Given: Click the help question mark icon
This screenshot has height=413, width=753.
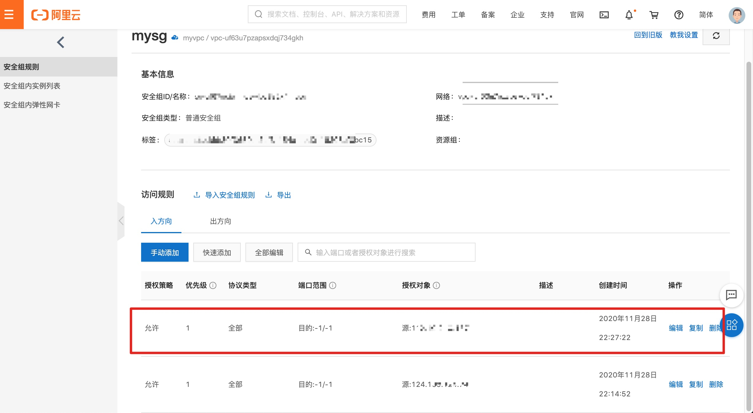Looking at the screenshot, I should [679, 15].
